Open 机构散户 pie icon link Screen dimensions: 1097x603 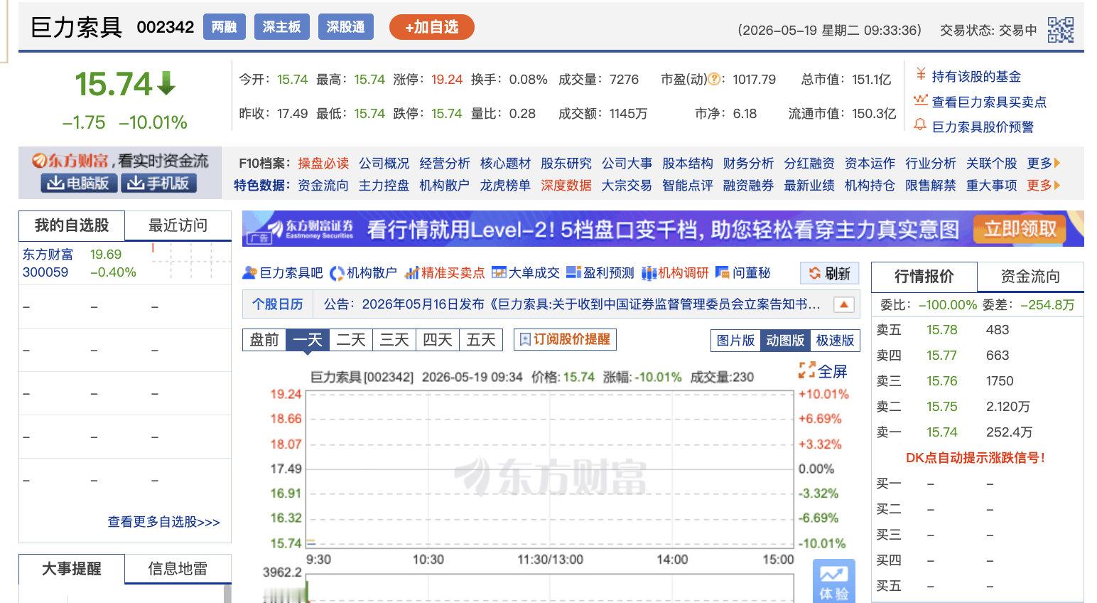pyautogui.click(x=363, y=273)
